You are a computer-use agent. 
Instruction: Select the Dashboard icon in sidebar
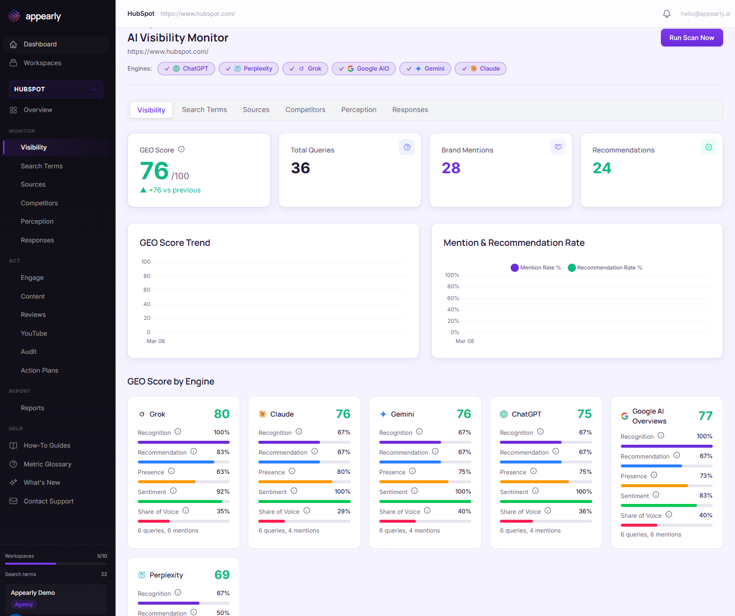click(13, 44)
